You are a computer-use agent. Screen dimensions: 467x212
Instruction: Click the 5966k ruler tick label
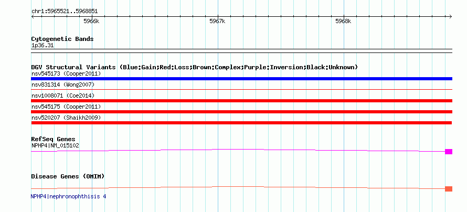(91, 21)
